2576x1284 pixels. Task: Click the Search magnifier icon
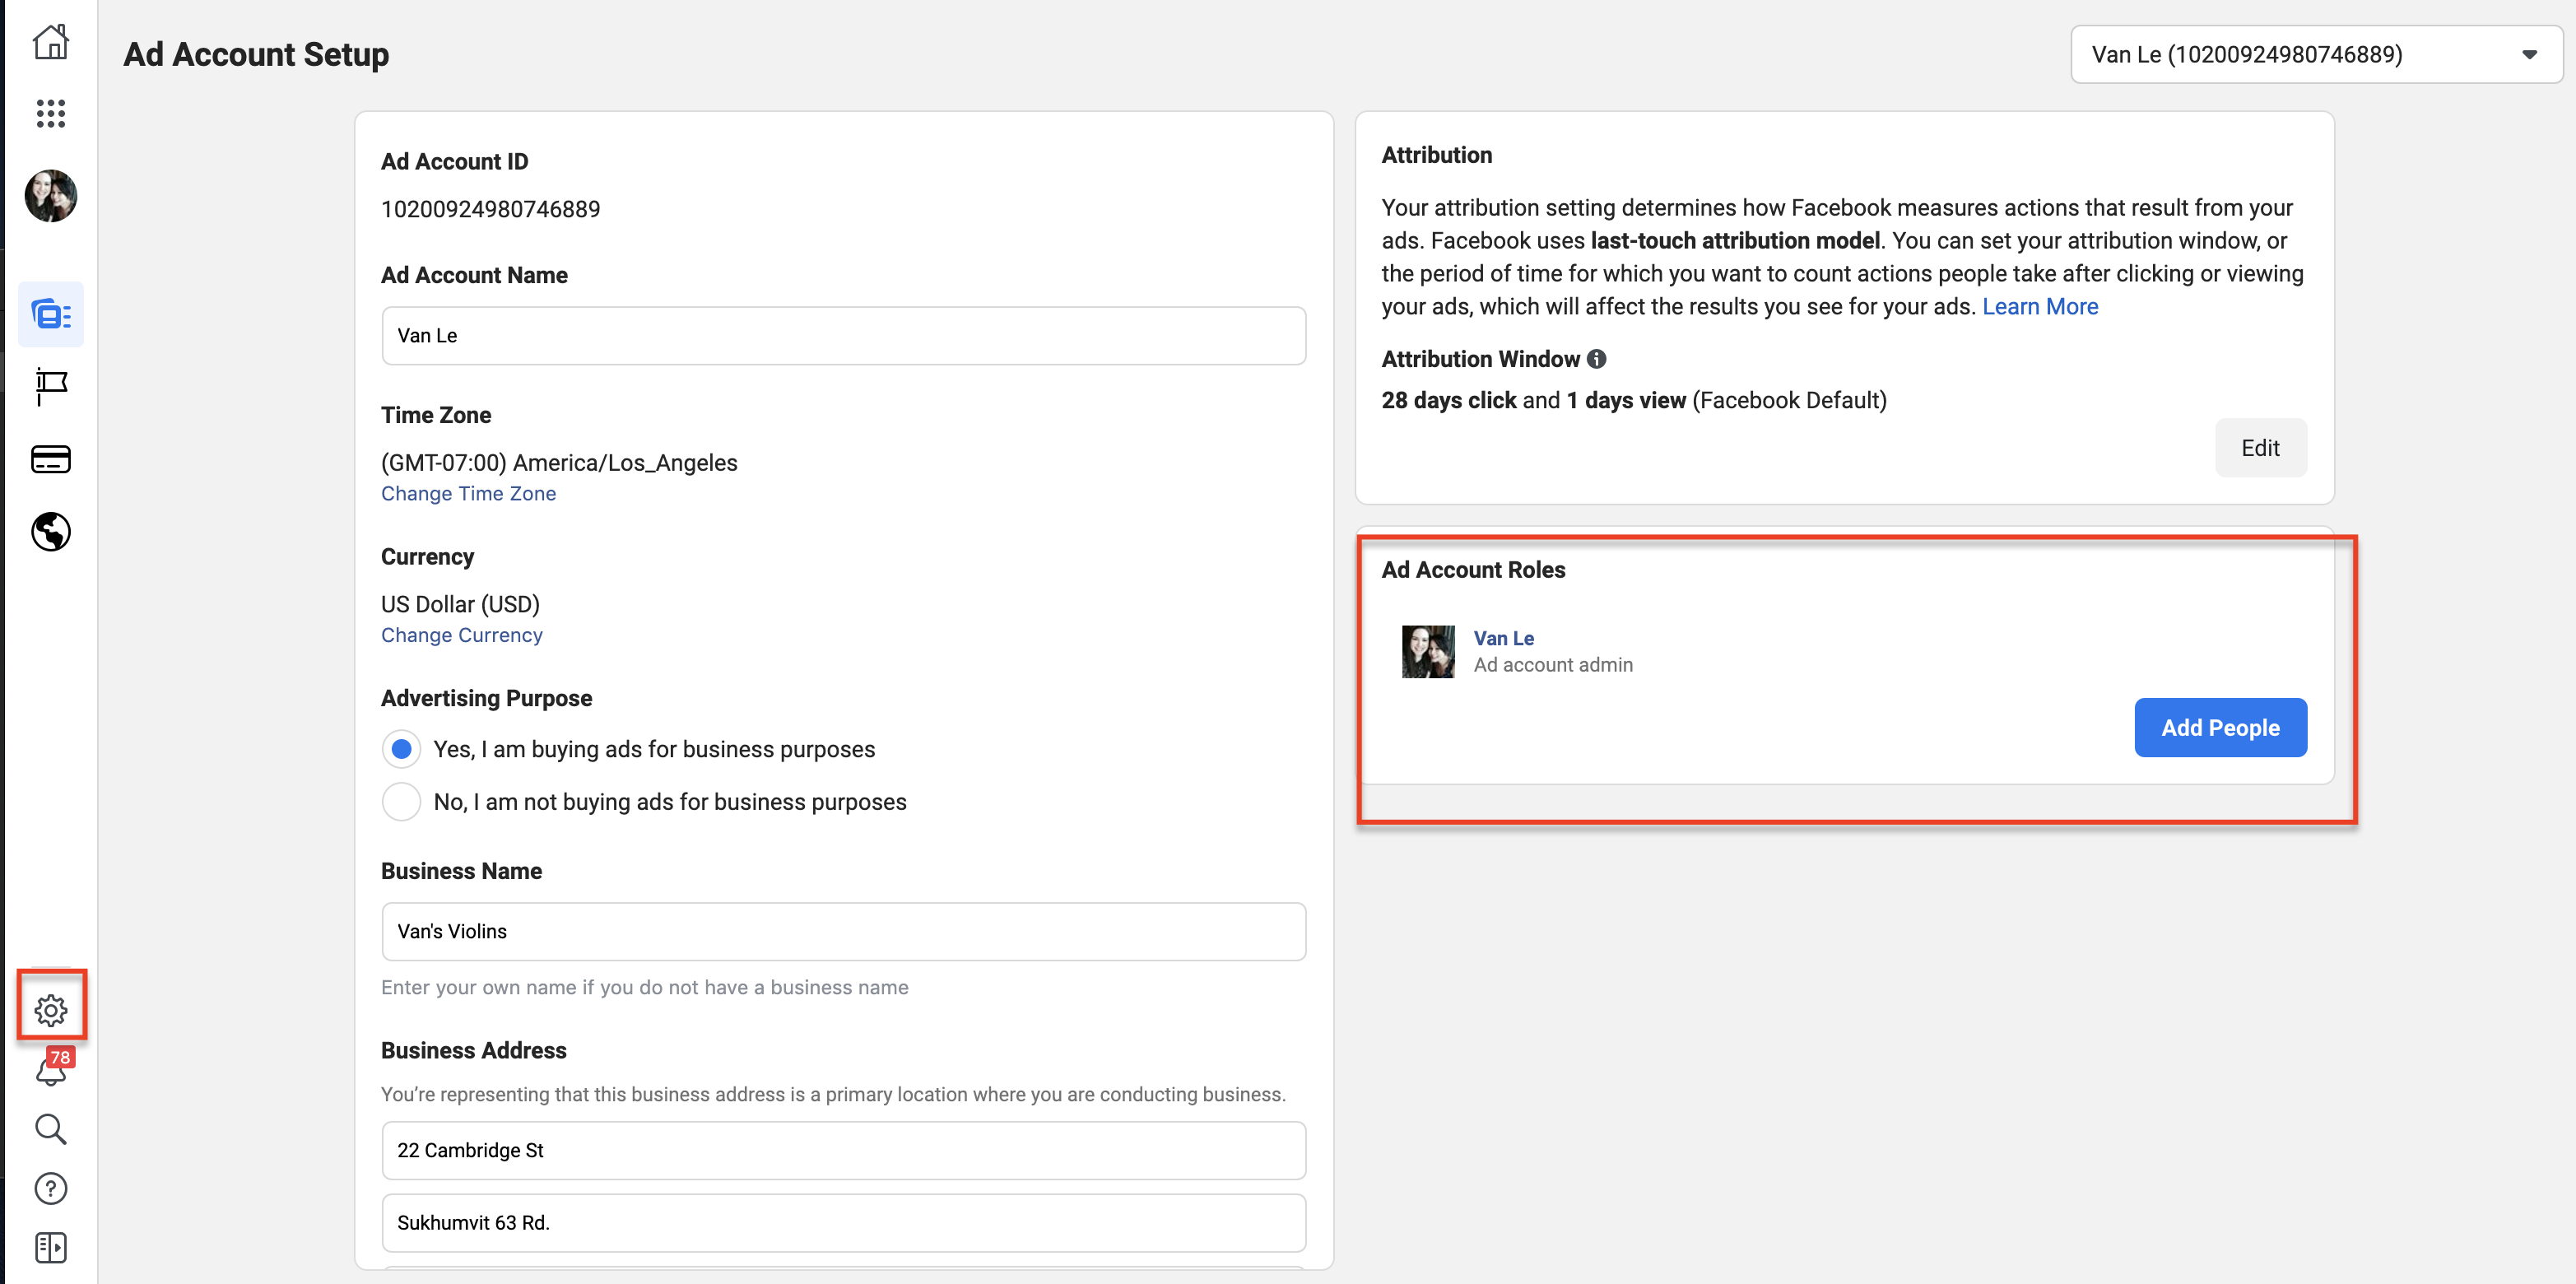coord(51,1129)
